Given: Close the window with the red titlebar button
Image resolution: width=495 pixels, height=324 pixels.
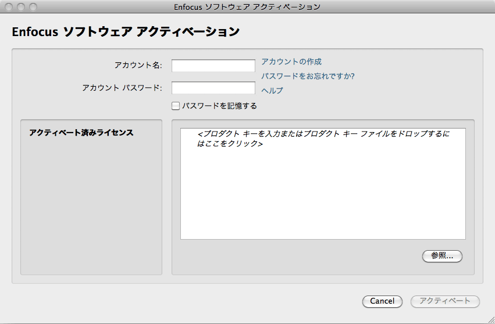Looking at the screenshot, I should 9,6.
